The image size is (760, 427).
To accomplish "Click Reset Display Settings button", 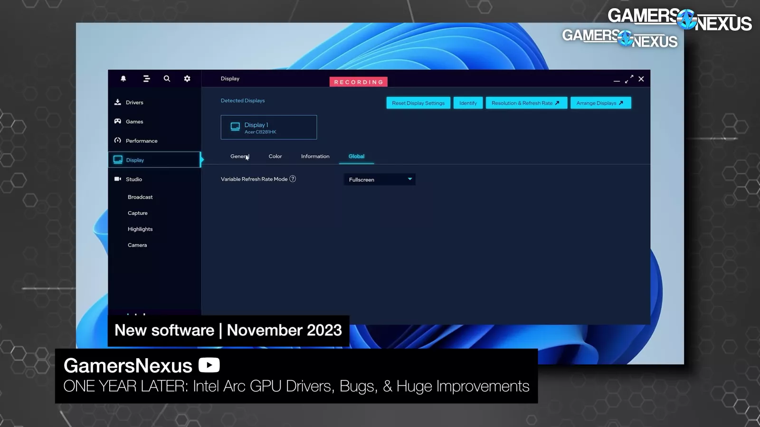I will pyautogui.click(x=418, y=103).
